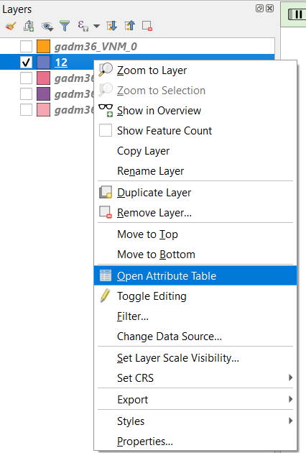Open the Layer Styling panel brush icon
Image resolution: width=306 pixels, height=453 pixels.
pos(11,26)
